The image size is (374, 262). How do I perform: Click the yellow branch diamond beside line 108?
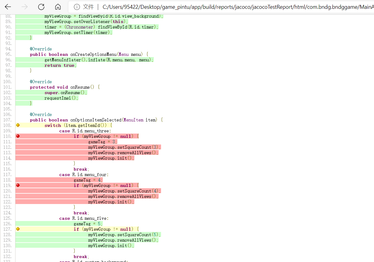(x=18, y=125)
